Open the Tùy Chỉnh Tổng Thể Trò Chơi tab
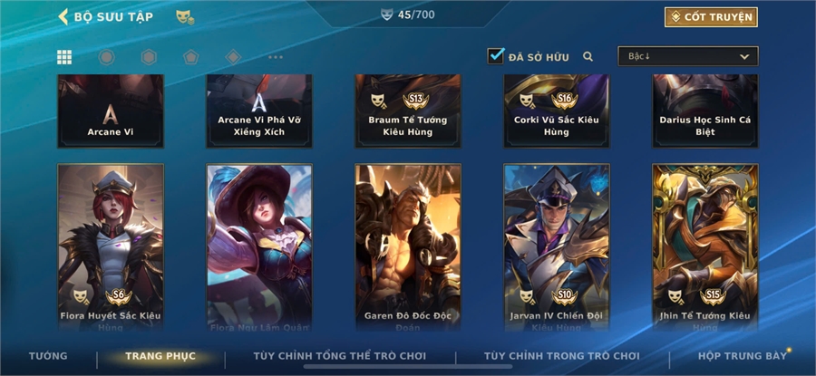Viewport: 816px width, 376px height. coord(340,356)
